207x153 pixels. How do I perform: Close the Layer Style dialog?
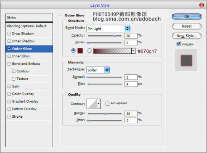(x=202, y=5)
